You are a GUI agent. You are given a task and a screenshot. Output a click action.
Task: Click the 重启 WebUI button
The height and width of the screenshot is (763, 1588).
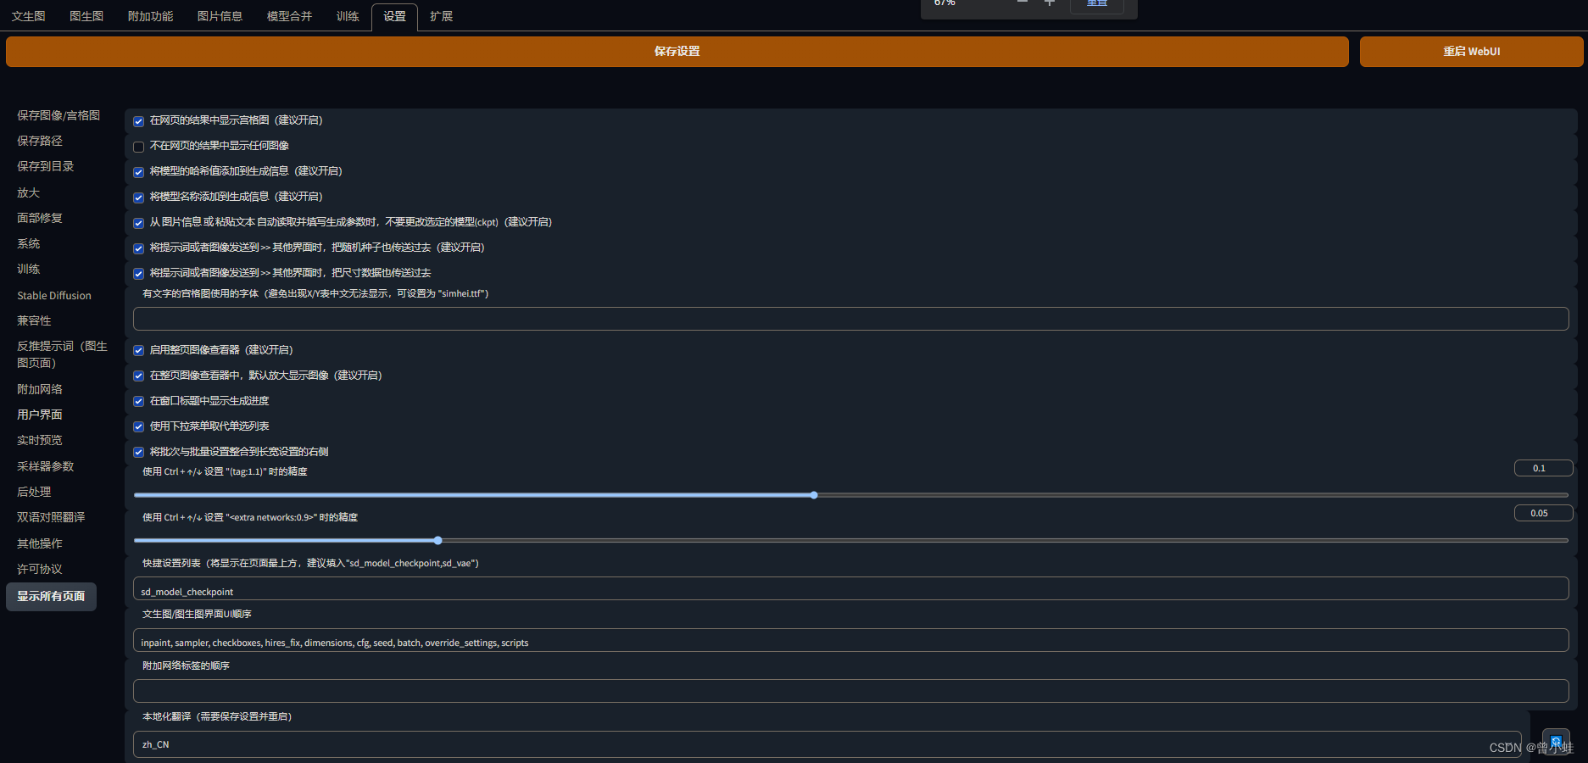coord(1471,51)
